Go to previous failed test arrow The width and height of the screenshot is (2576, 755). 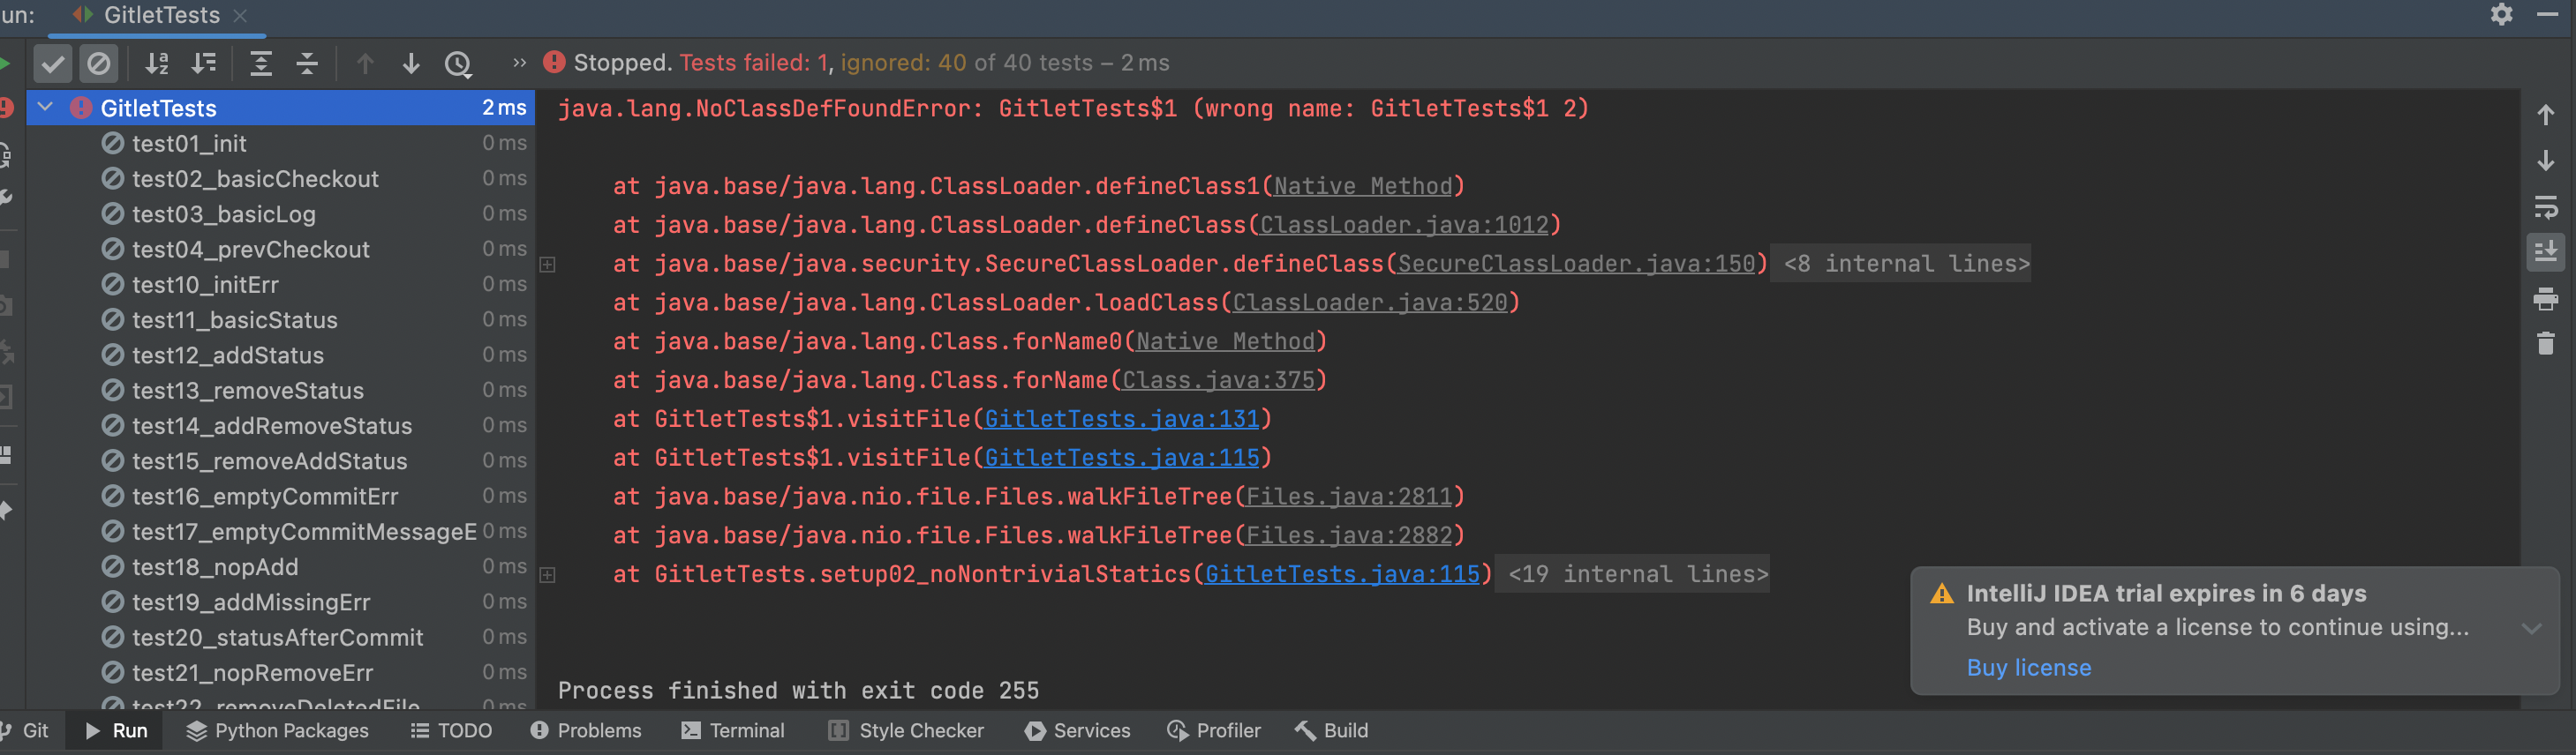[365, 64]
